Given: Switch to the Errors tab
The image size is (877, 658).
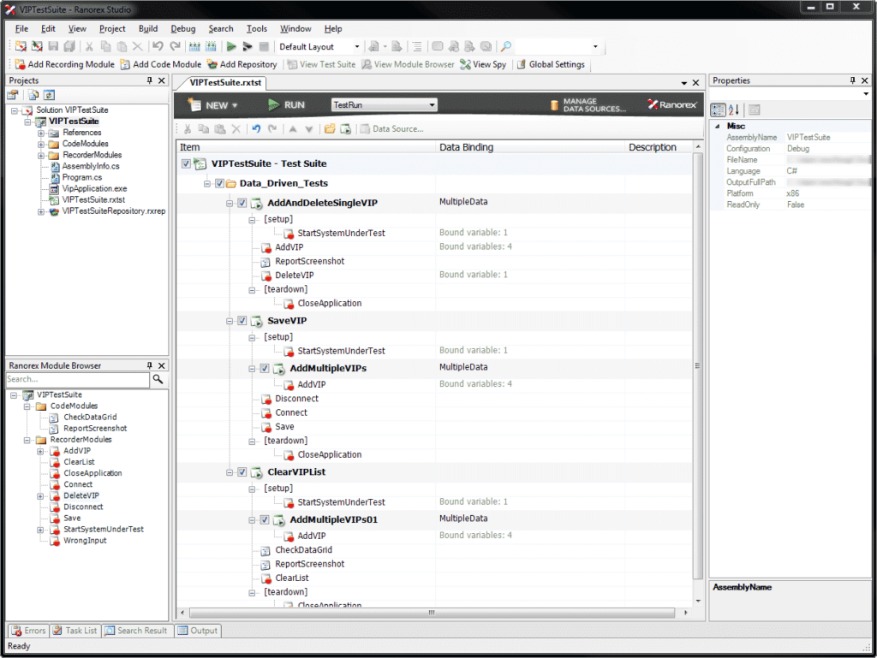Looking at the screenshot, I should pyautogui.click(x=28, y=631).
